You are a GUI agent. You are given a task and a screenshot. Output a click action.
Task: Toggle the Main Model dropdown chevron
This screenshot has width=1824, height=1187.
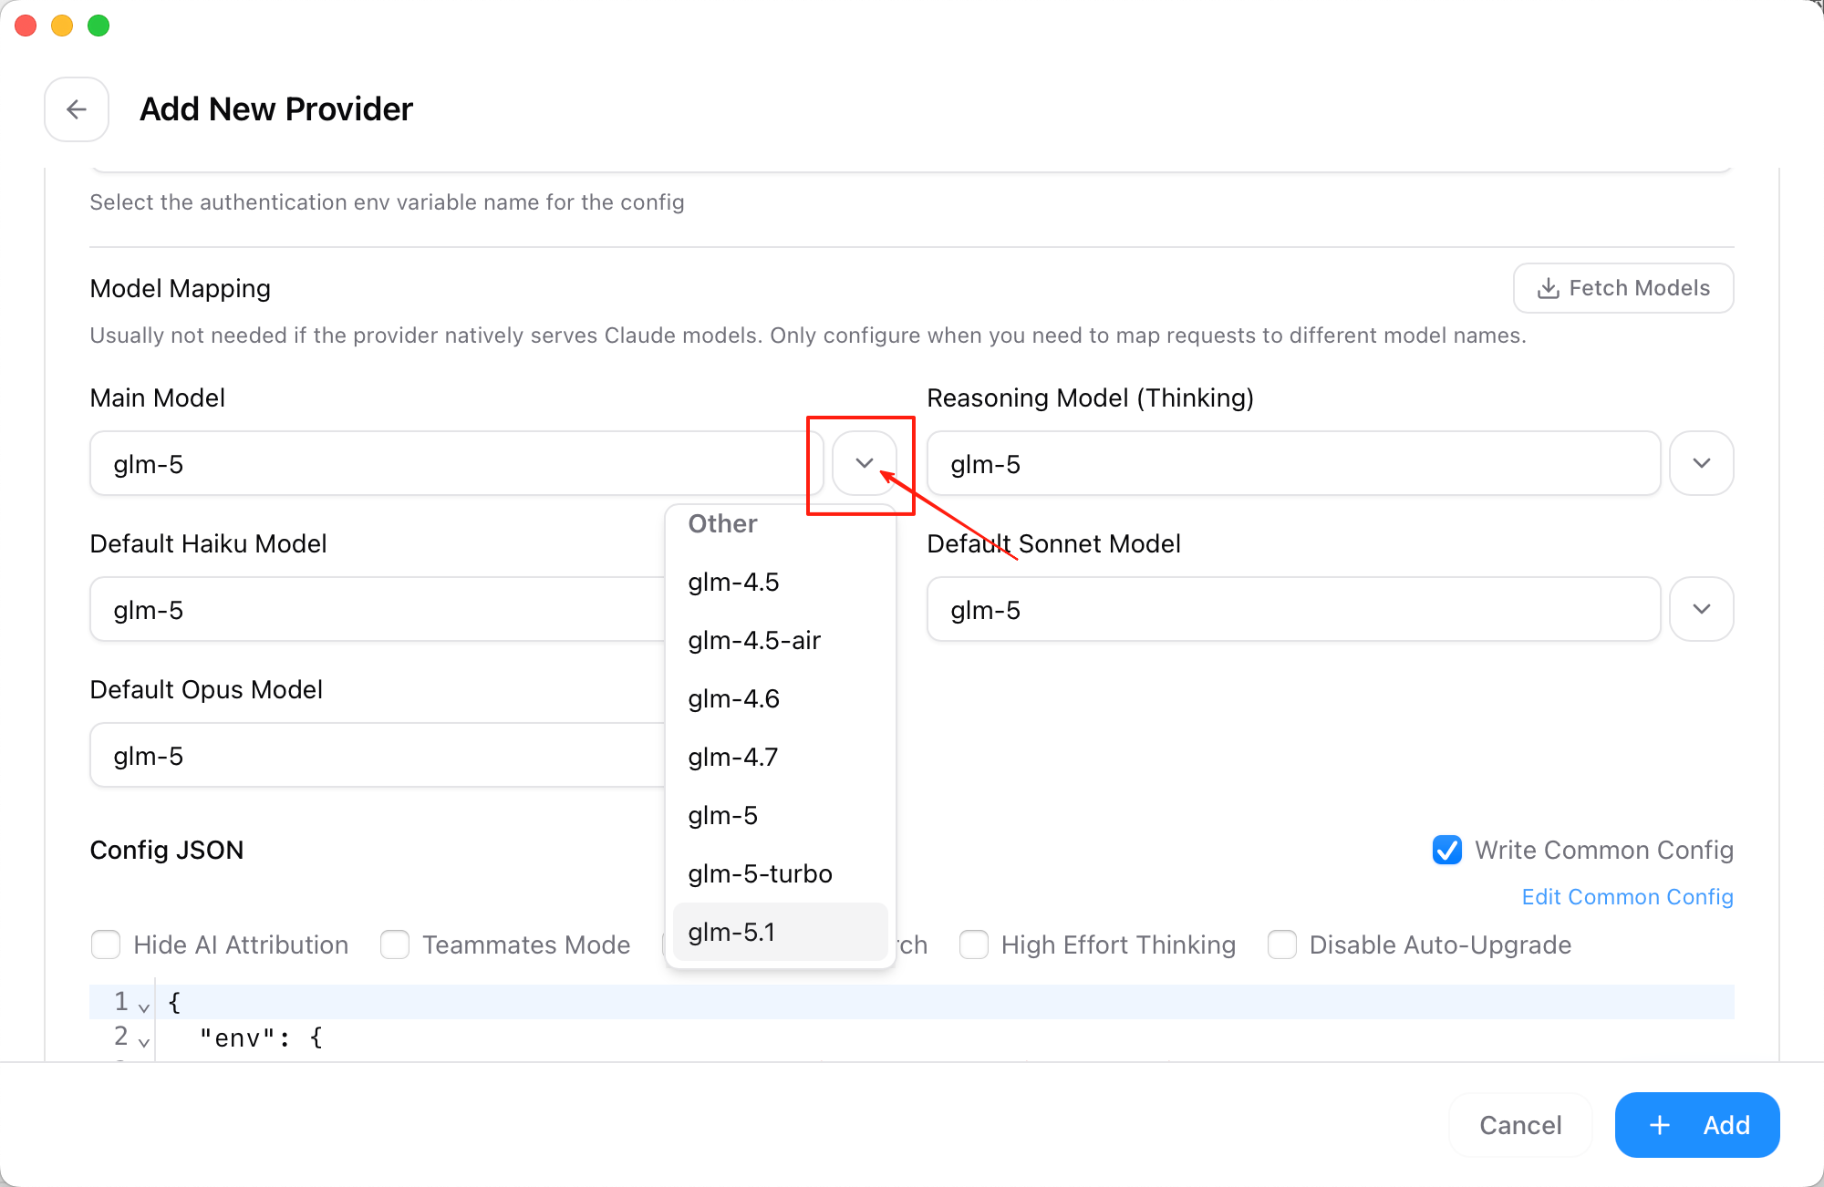(x=865, y=463)
